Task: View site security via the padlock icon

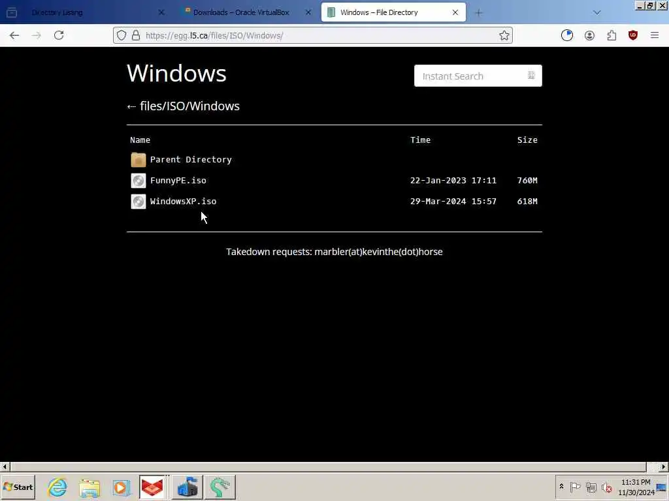Action: coord(136,35)
